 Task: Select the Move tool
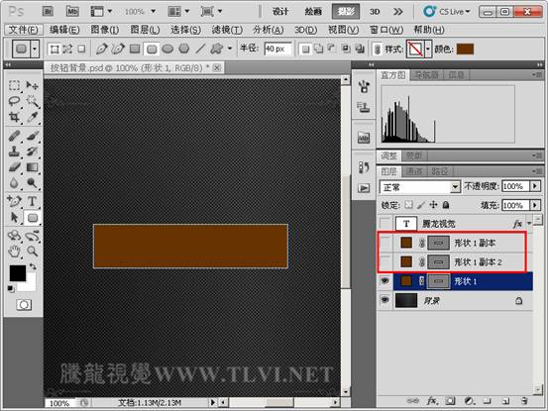pyautogui.click(x=32, y=85)
